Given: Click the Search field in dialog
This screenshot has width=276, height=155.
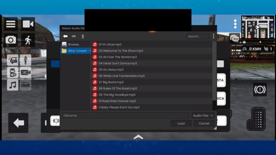Looking at the screenshot, I should [198, 36].
